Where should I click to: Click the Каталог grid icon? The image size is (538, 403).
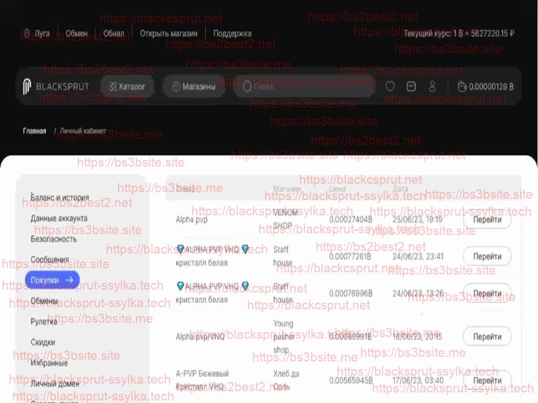pyautogui.click(x=113, y=87)
